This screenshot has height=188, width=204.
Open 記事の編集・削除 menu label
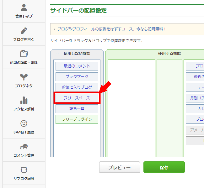pyautogui.click(x=24, y=63)
